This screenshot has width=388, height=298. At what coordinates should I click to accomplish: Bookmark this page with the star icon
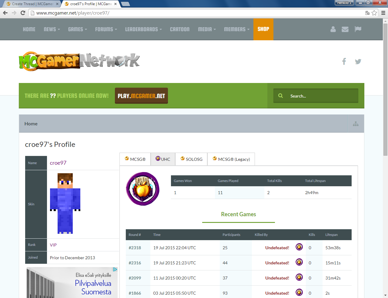(x=374, y=13)
